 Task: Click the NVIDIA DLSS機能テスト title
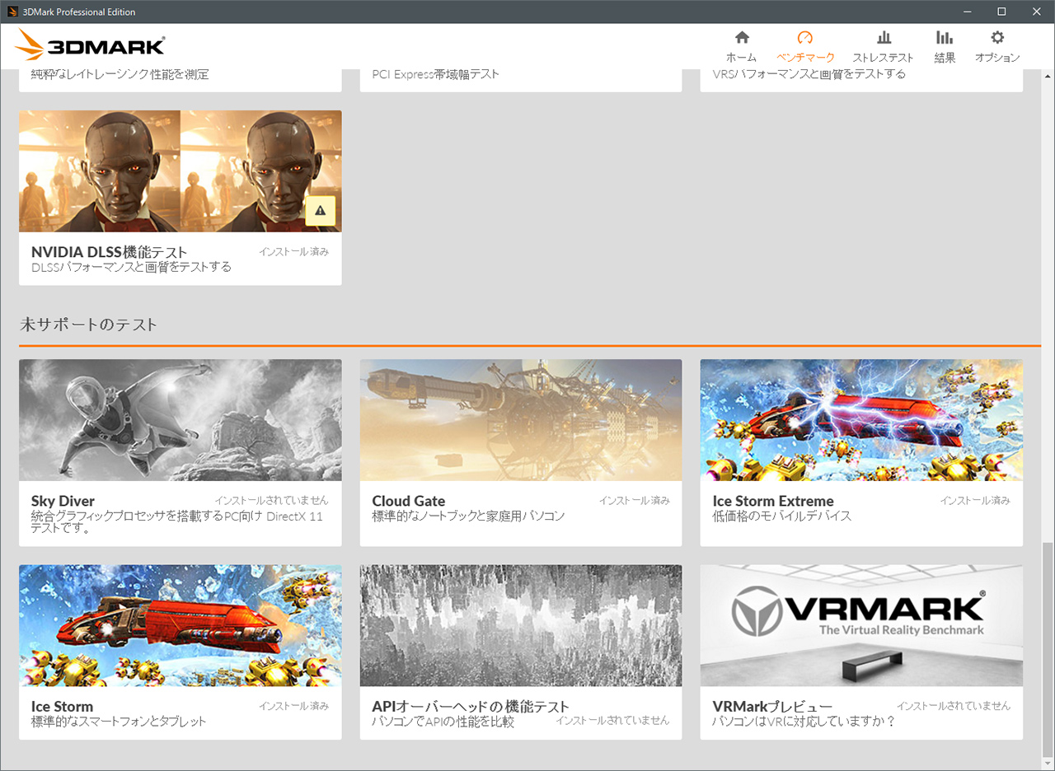[x=110, y=252]
